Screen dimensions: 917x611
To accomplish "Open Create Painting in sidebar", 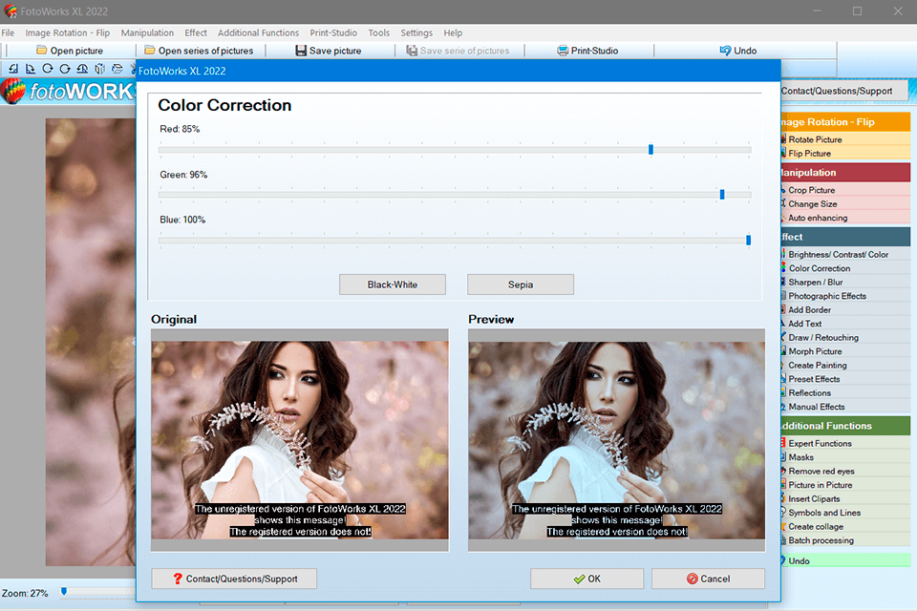I will point(845,365).
